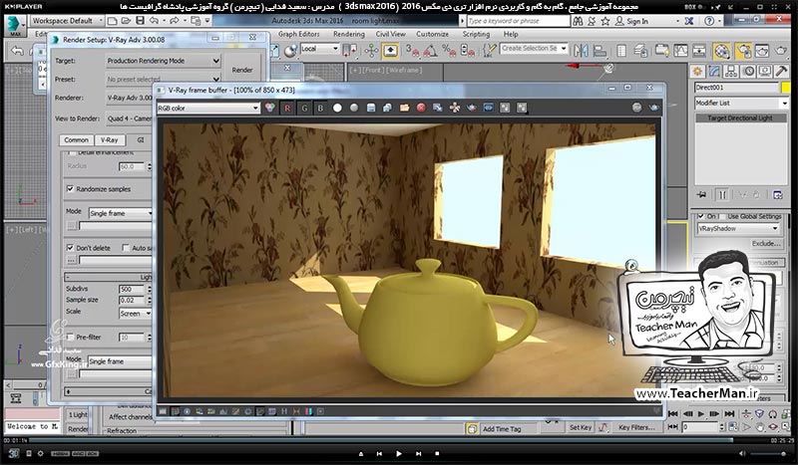
Task: Click the Set Key button
Action: click(581, 427)
